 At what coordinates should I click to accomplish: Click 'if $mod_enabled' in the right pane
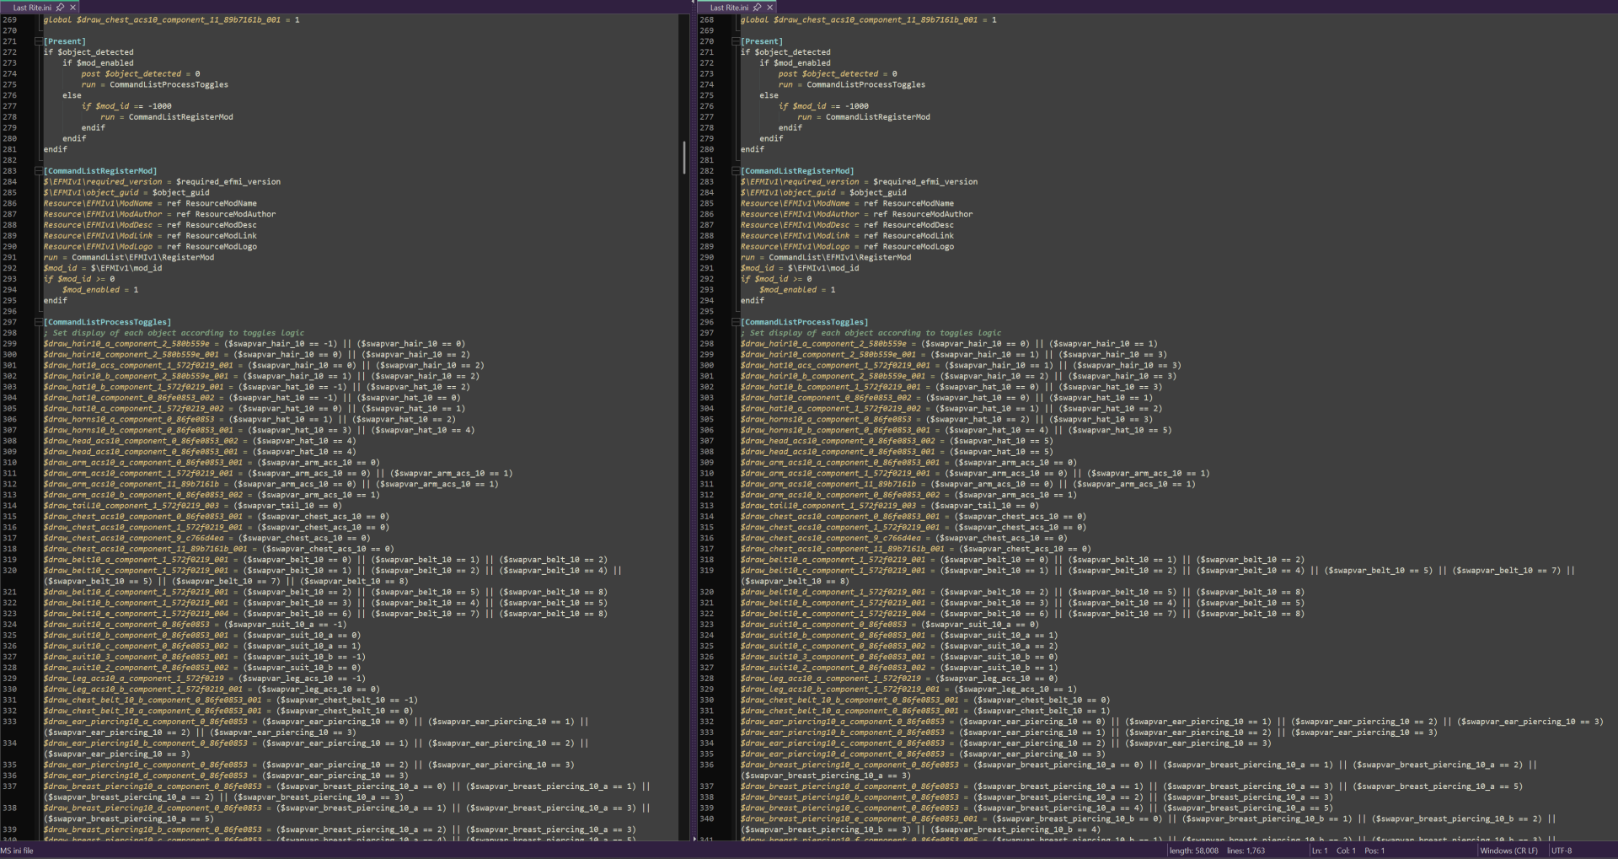tap(795, 63)
